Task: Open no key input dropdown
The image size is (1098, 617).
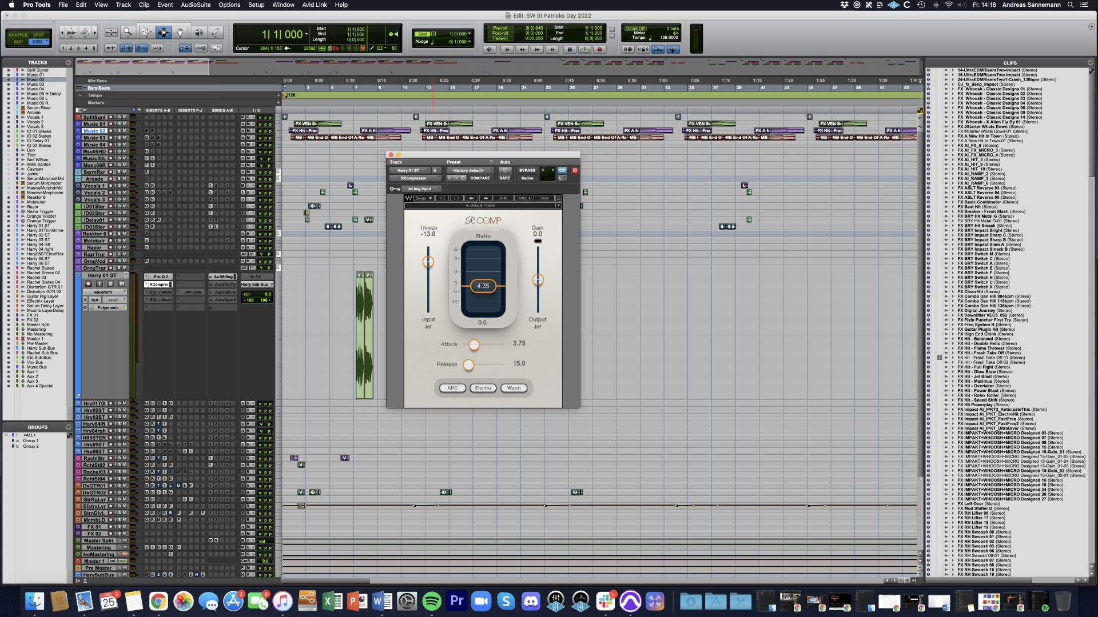Action: [421, 189]
